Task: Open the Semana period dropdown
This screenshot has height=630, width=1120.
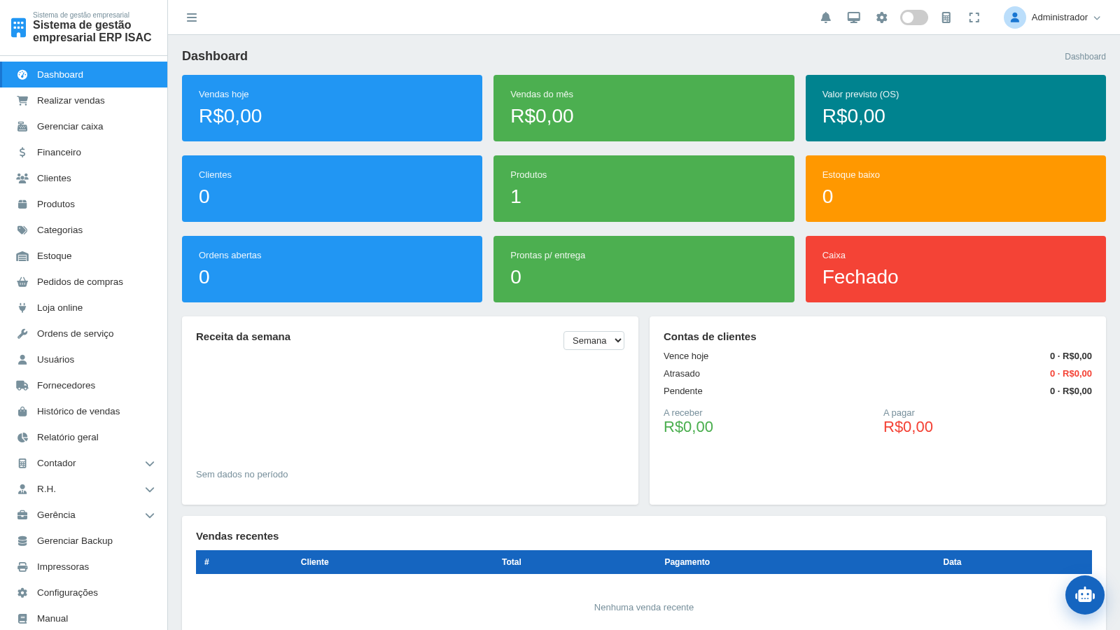Action: click(594, 340)
